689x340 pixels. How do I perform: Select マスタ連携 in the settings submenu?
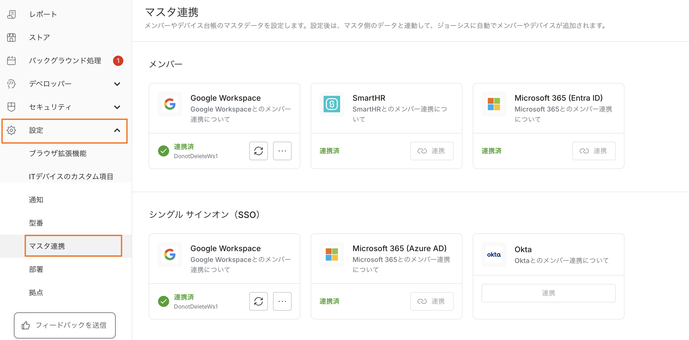(47, 246)
